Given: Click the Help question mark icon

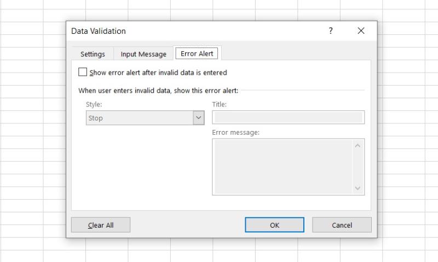Looking at the screenshot, I should [x=331, y=31].
